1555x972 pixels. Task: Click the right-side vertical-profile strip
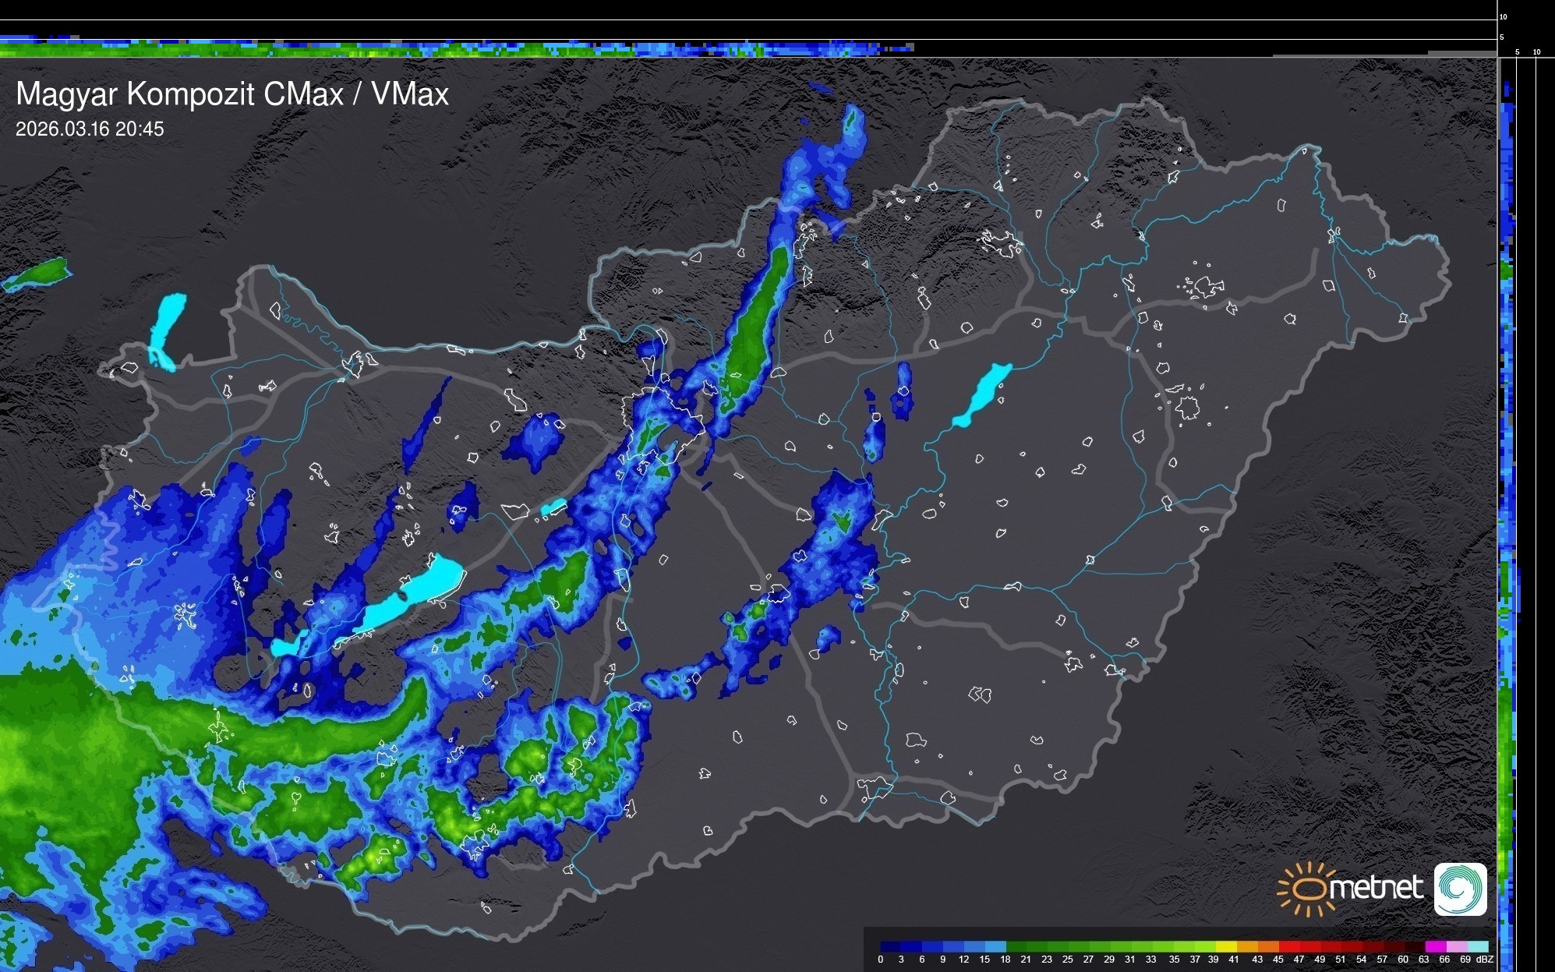point(1508,468)
